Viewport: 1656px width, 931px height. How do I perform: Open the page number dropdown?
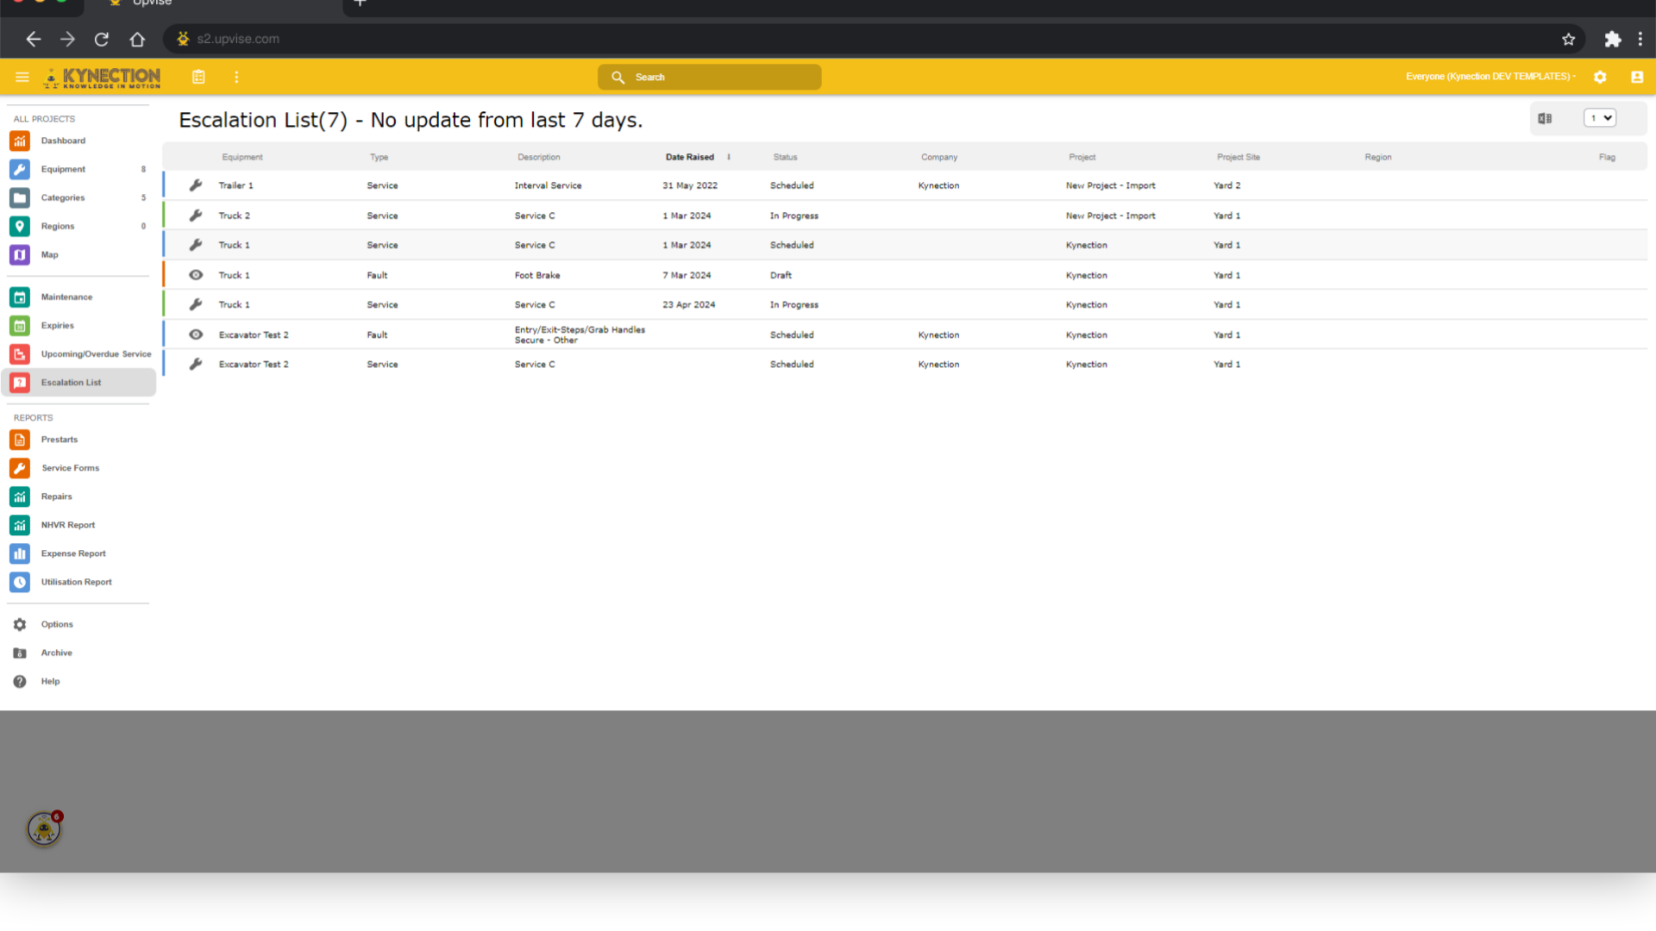pos(1599,118)
